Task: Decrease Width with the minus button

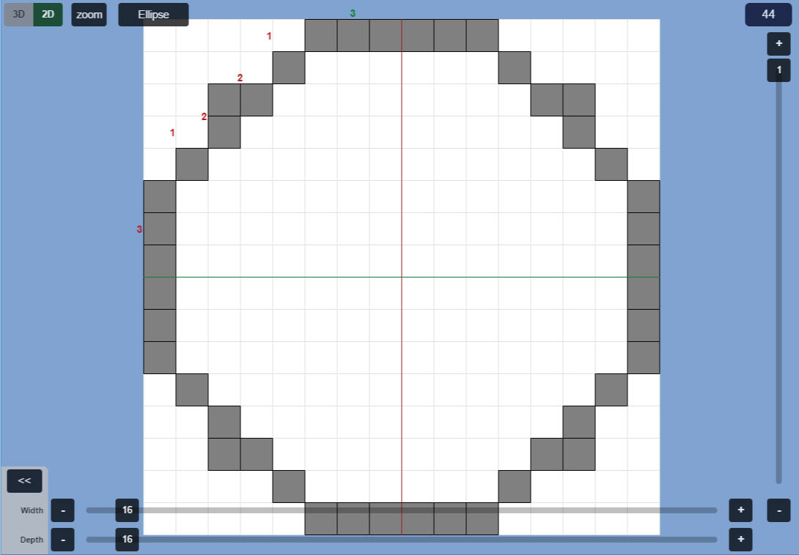Action: 63,510
